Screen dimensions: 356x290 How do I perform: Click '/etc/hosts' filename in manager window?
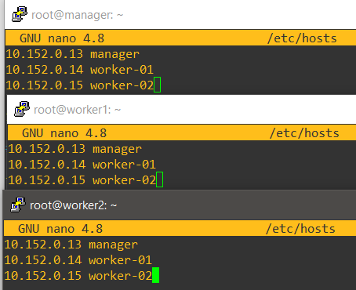302,38
